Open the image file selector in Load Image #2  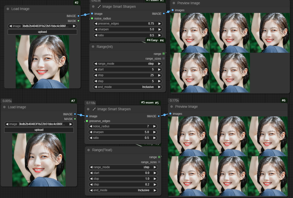[x=42, y=26]
